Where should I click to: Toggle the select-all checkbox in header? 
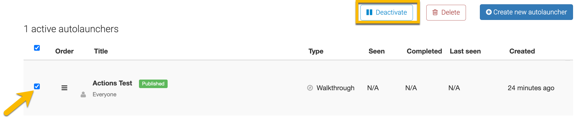click(x=37, y=48)
